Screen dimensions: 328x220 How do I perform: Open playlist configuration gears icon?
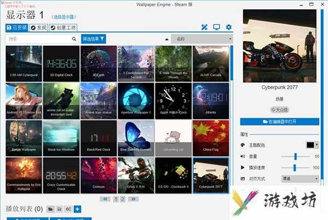point(68,209)
